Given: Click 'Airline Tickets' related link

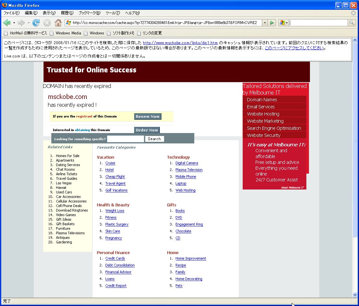Looking at the screenshot, I should coord(66,174).
